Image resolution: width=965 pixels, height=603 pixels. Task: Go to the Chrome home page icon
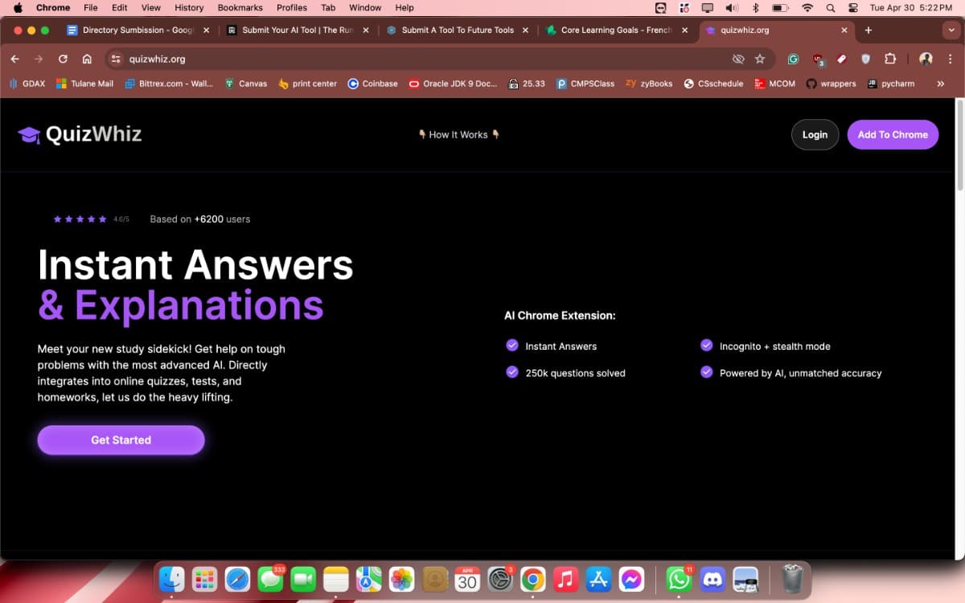point(87,59)
